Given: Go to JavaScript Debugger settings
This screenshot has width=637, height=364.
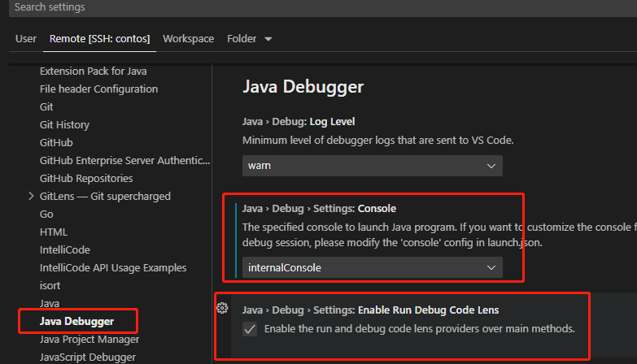Looking at the screenshot, I should coord(87,357).
